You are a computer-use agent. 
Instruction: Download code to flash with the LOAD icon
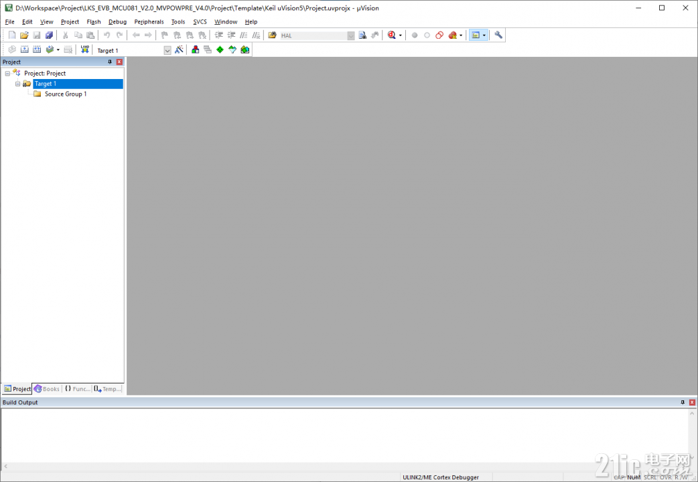pyautogui.click(x=84, y=50)
